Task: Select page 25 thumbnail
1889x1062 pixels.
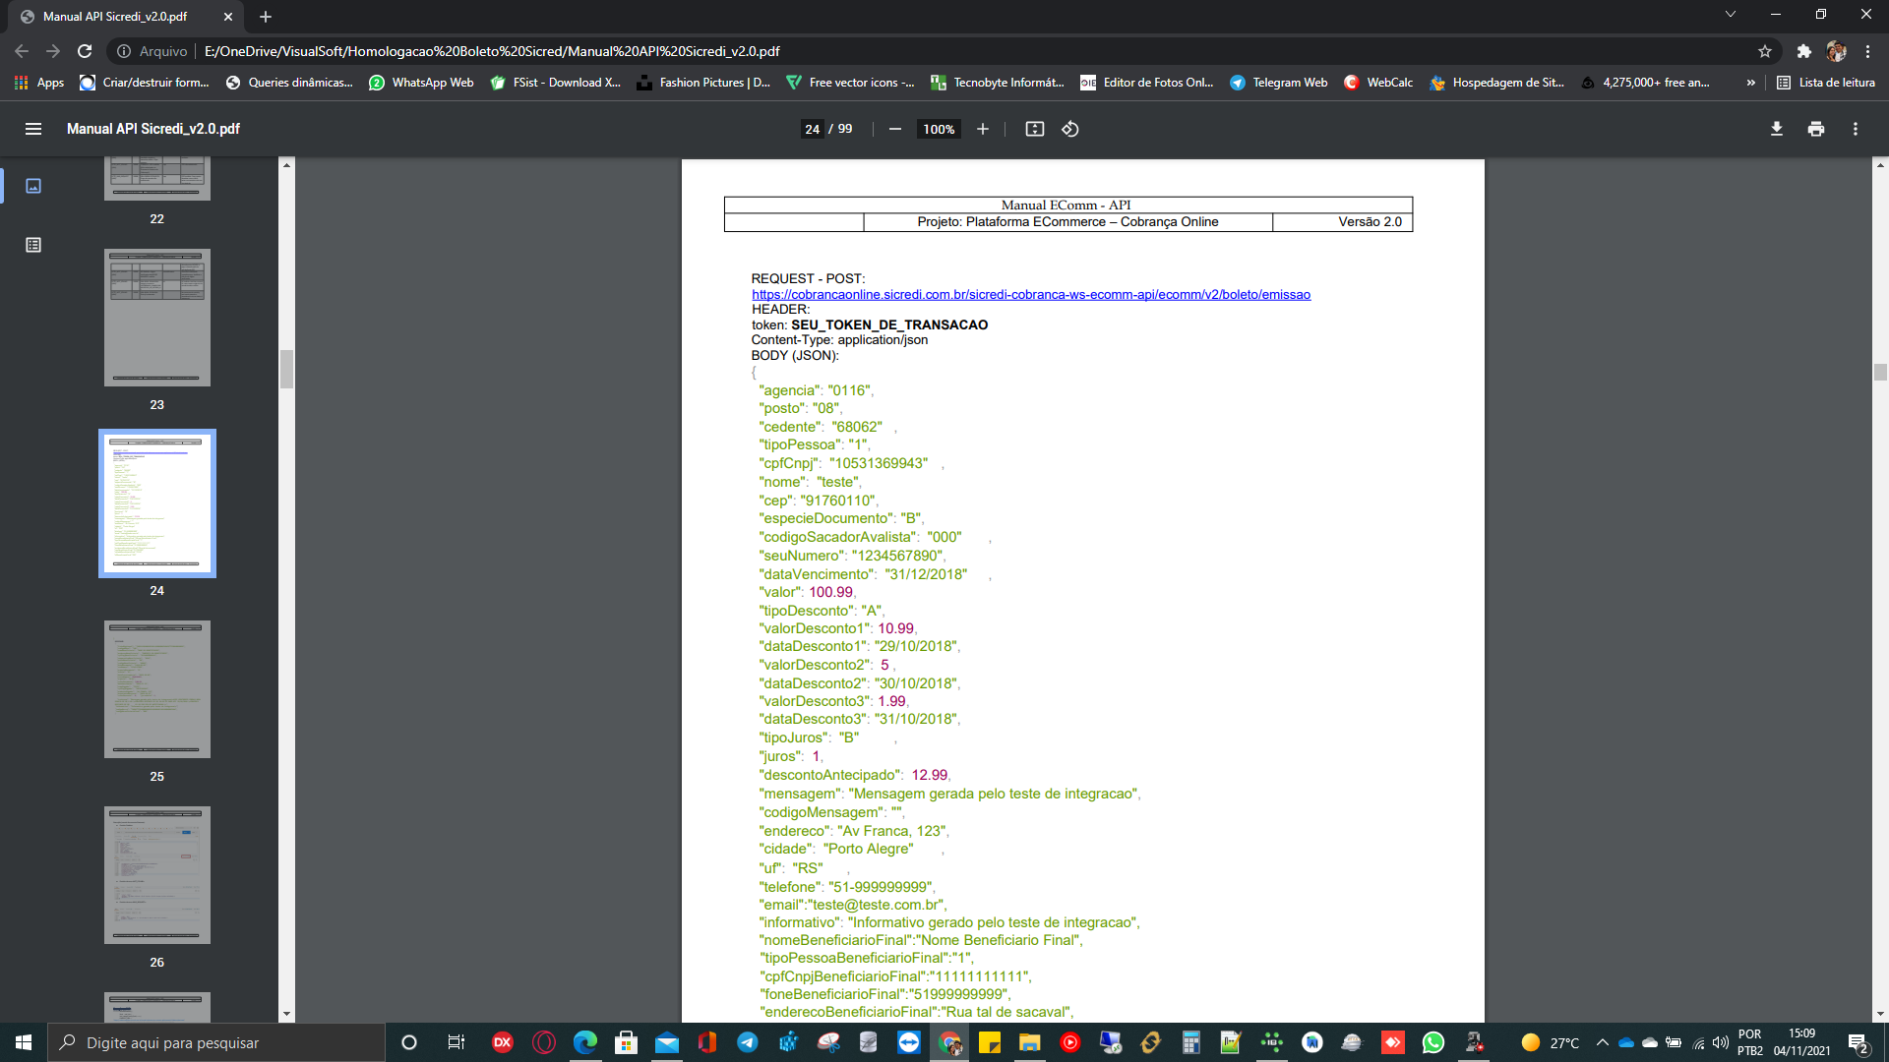Action: click(x=157, y=689)
